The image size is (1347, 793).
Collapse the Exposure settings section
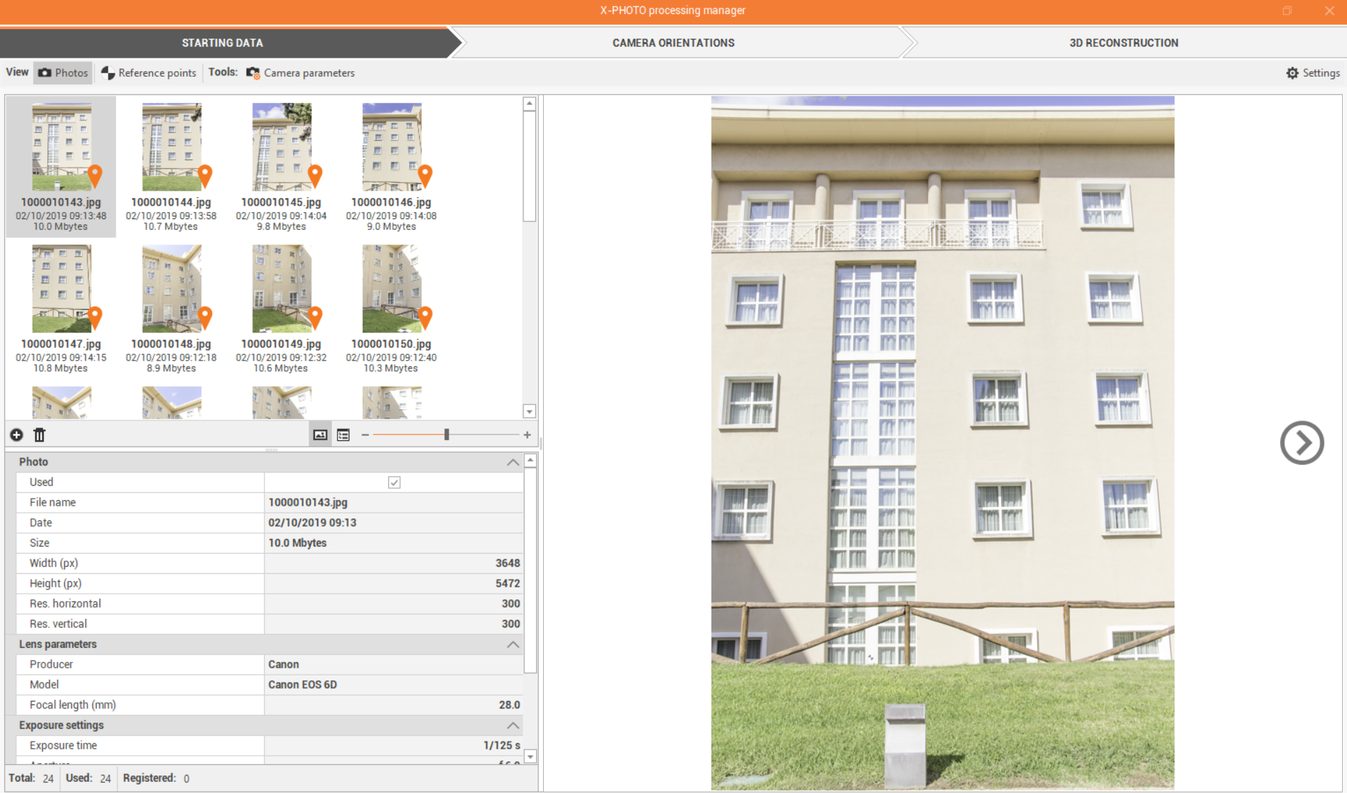click(513, 725)
